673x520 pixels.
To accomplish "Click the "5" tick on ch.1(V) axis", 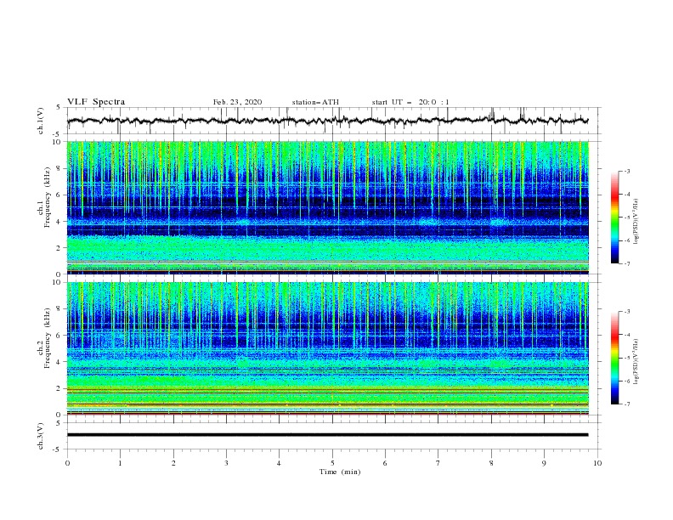I will pyautogui.click(x=59, y=107).
